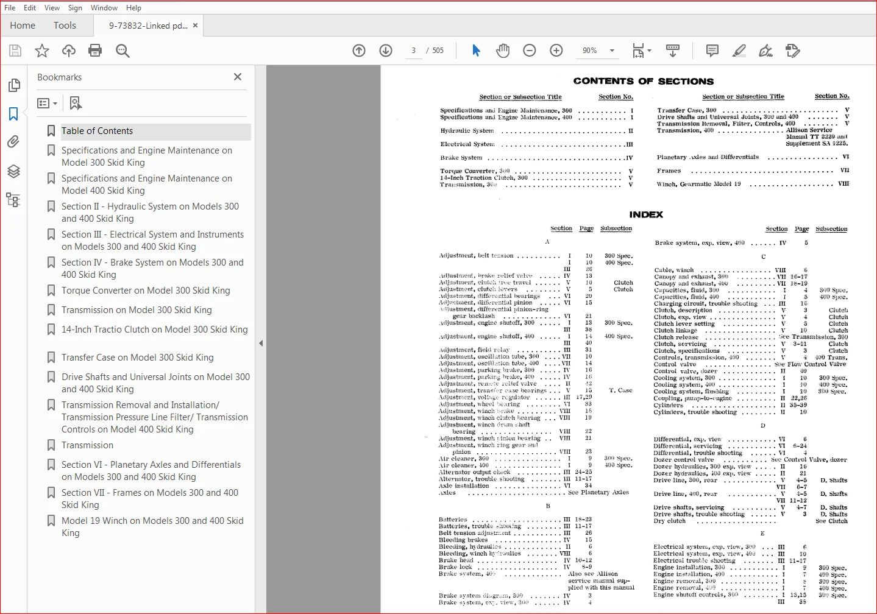The image size is (877, 614).
Task: Open Section III Electrical System bookmark
Action: coord(152,241)
